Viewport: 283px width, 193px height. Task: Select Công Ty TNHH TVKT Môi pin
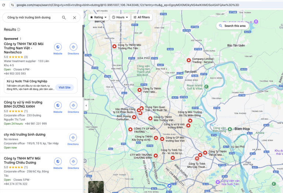(139, 90)
